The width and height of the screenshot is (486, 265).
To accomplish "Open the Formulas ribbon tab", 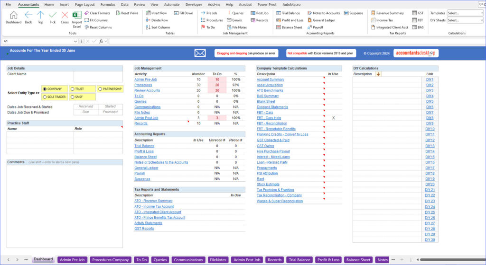I will click(x=108, y=4).
